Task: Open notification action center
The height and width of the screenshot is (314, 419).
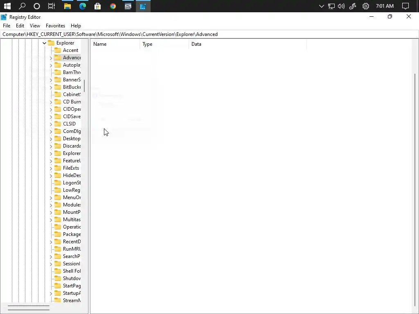Action: pyautogui.click(x=405, y=6)
